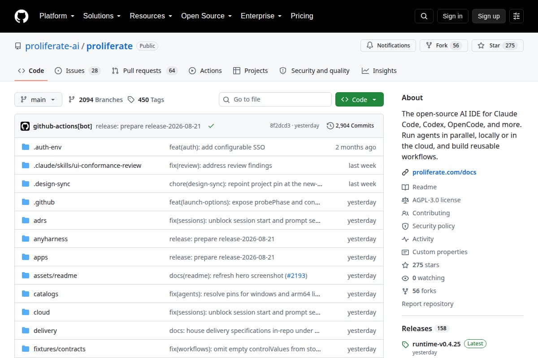Screen dimensions: 538x358
Task: Click the Sign in button
Action: click(452, 16)
